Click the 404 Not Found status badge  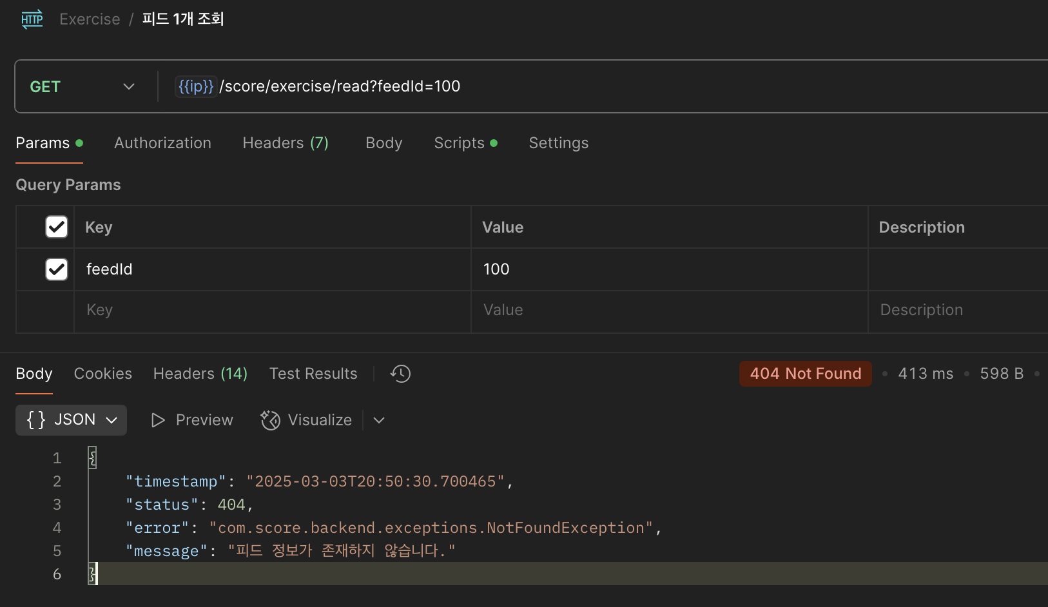806,374
